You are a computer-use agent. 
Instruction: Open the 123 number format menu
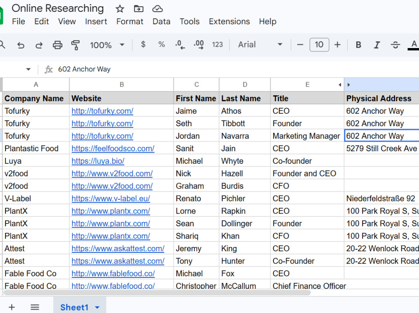217,45
